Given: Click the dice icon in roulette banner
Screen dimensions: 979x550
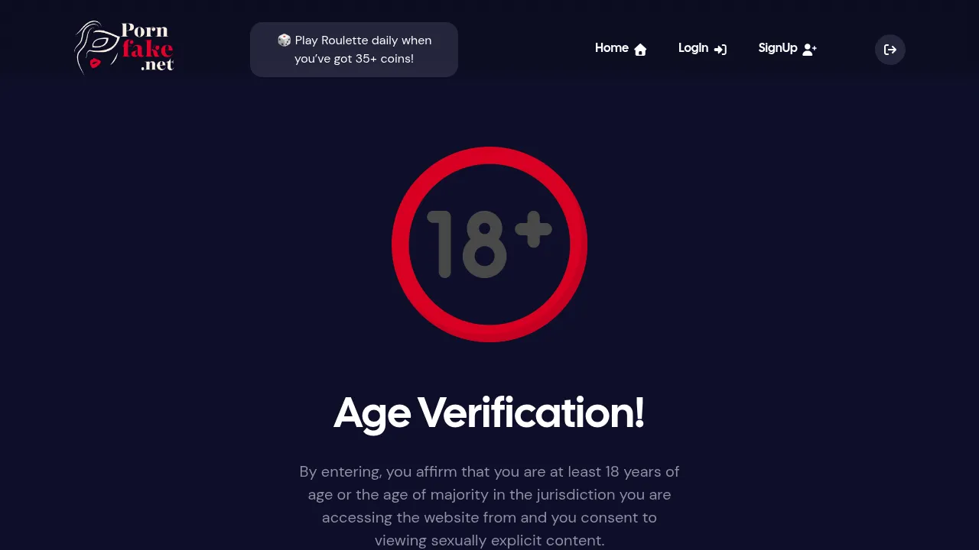Looking at the screenshot, I should (x=284, y=40).
